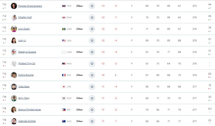
Task: Open Linn Grant's profile photo thumbnail
Action: coord(14,29)
